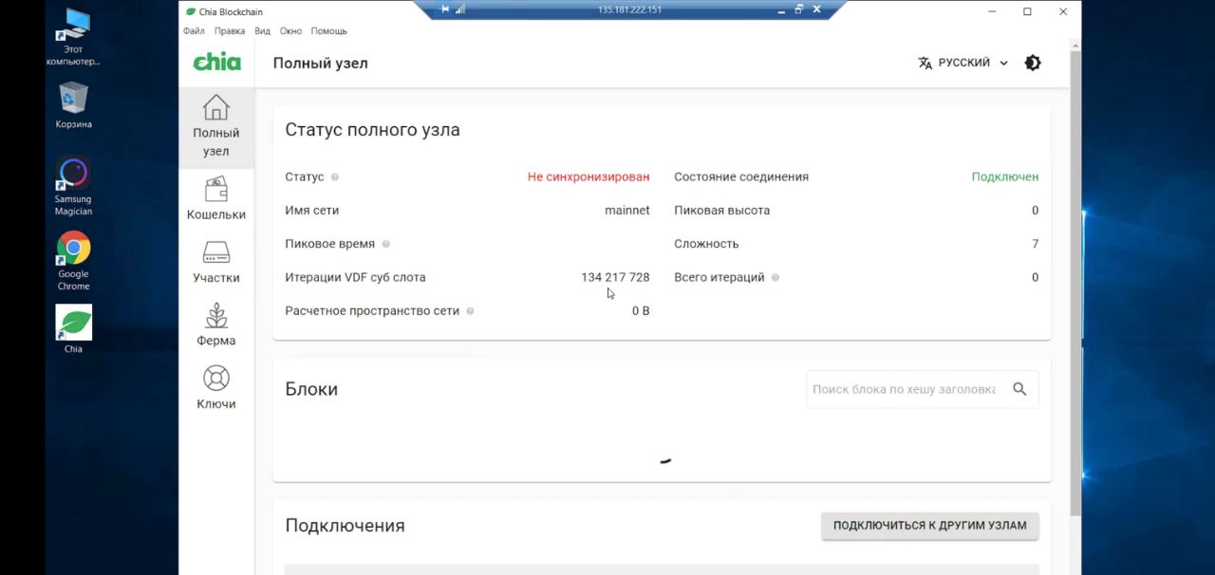Click the signal icon on the remote desktop bar

[460, 9]
